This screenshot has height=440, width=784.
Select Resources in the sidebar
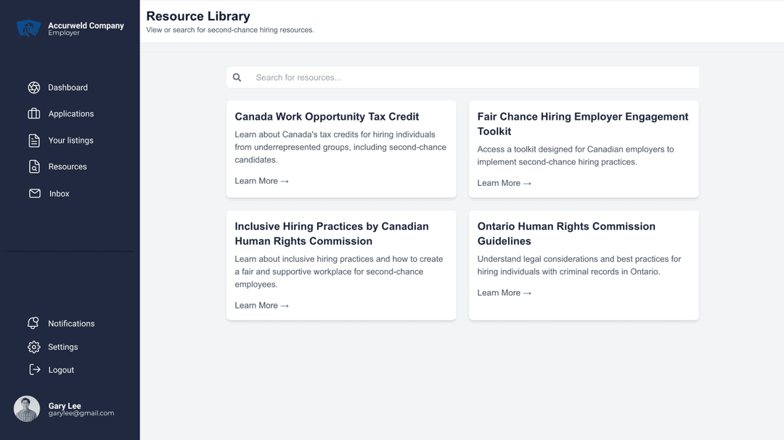68,166
